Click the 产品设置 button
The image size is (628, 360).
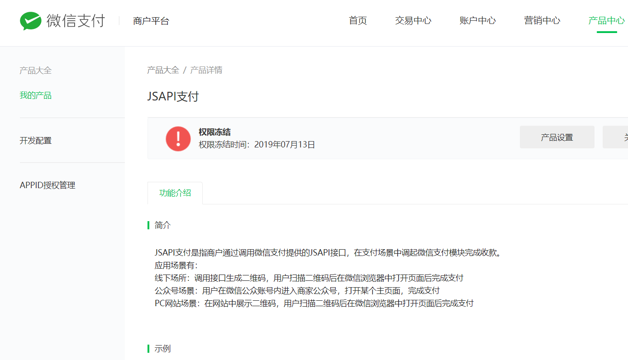pos(557,137)
